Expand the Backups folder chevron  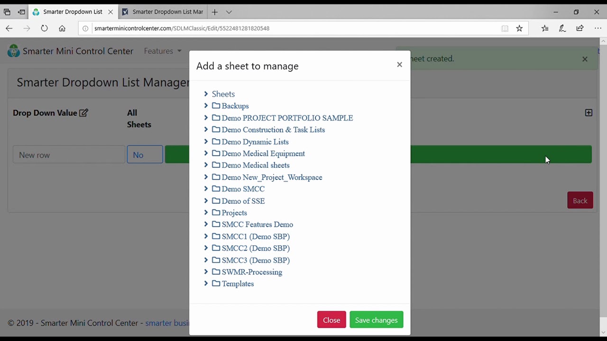coord(206,106)
